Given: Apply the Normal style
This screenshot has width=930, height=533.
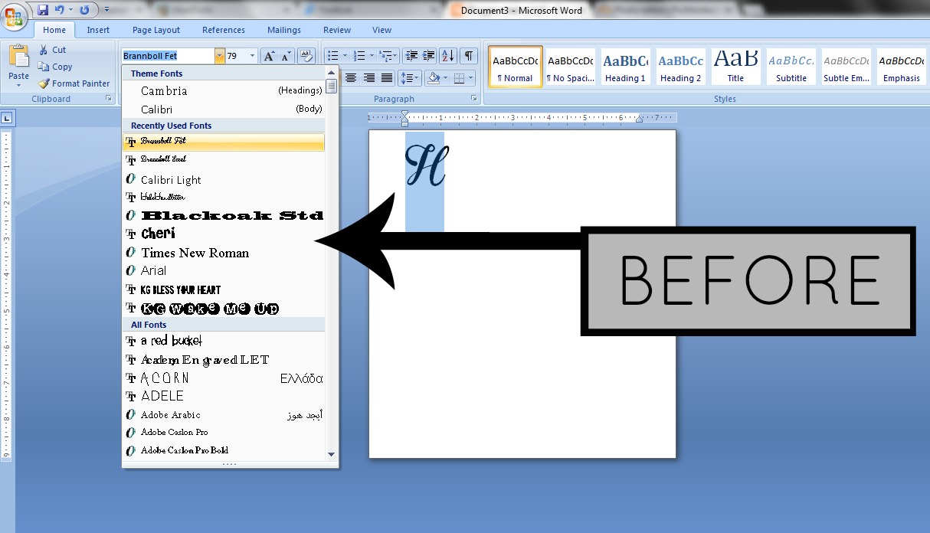Looking at the screenshot, I should pyautogui.click(x=516, y=67).
